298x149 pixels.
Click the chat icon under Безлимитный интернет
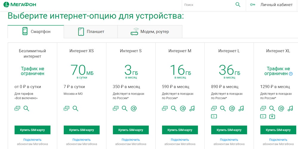[17, 109]
